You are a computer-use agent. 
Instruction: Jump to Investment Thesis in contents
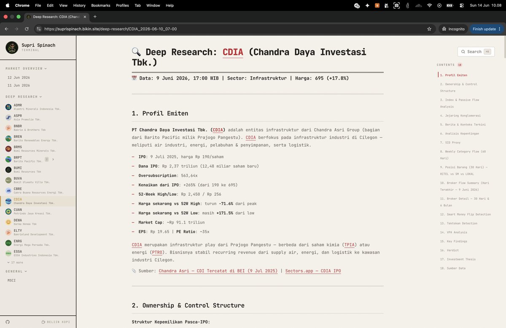458,259
